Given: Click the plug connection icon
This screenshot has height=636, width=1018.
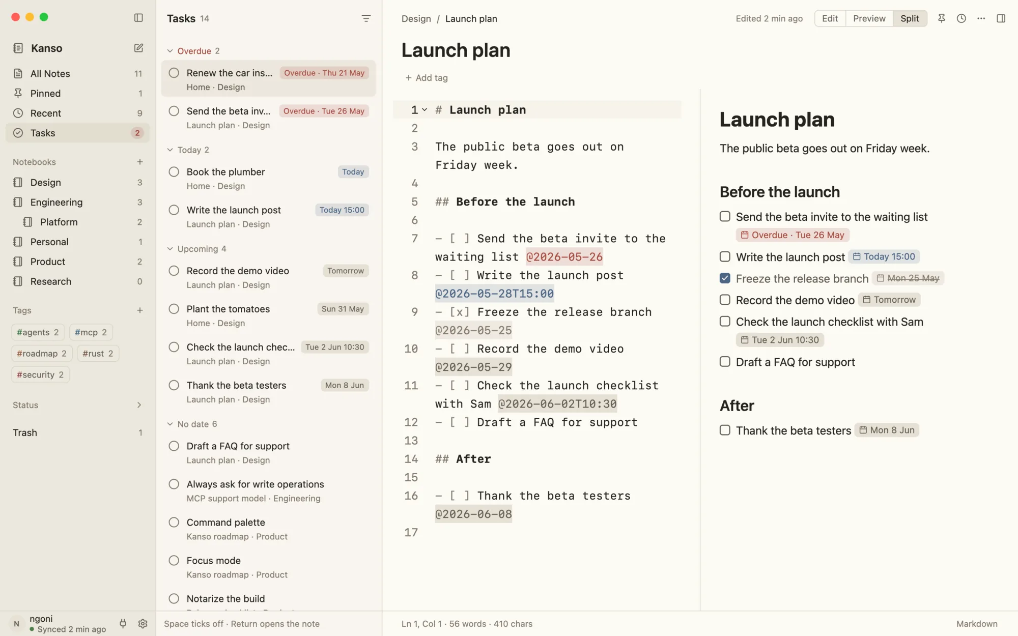Looking at the screenshot, I should tap(123, 623).
